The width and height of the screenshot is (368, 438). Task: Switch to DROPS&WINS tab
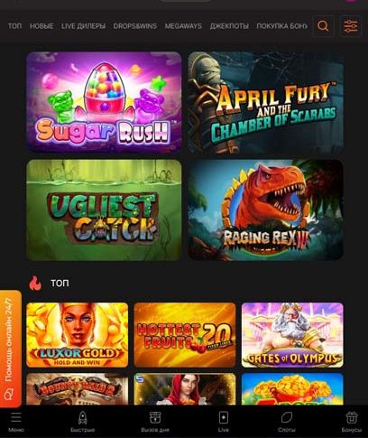tap(135, 26)
